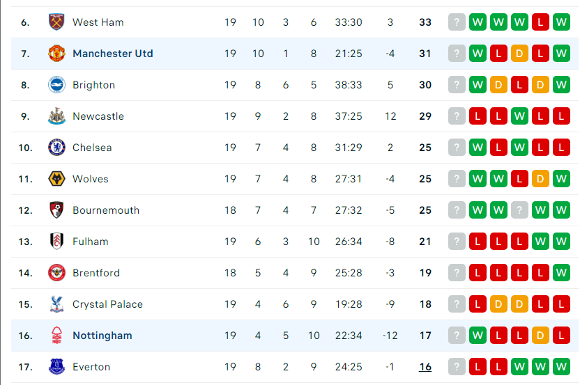Open the Brentford team name link
The height and width of the screenshot is (385, 580).
coord(96,273)
